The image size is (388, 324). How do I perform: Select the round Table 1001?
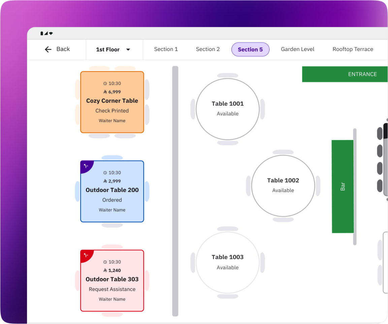click(228, 109)
